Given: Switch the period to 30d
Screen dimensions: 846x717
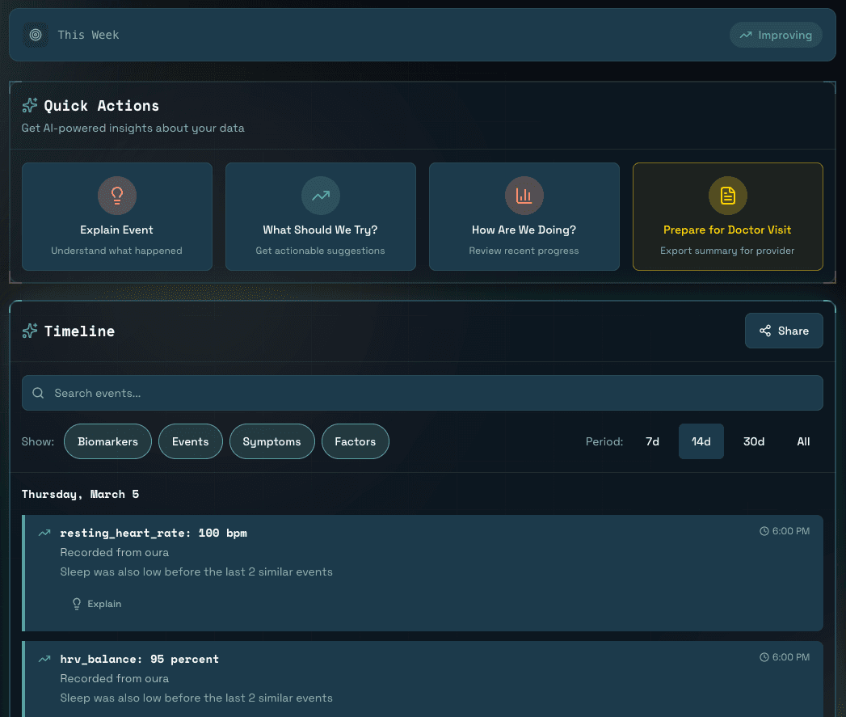Looking at the screenshot, I should pos(753,441).
